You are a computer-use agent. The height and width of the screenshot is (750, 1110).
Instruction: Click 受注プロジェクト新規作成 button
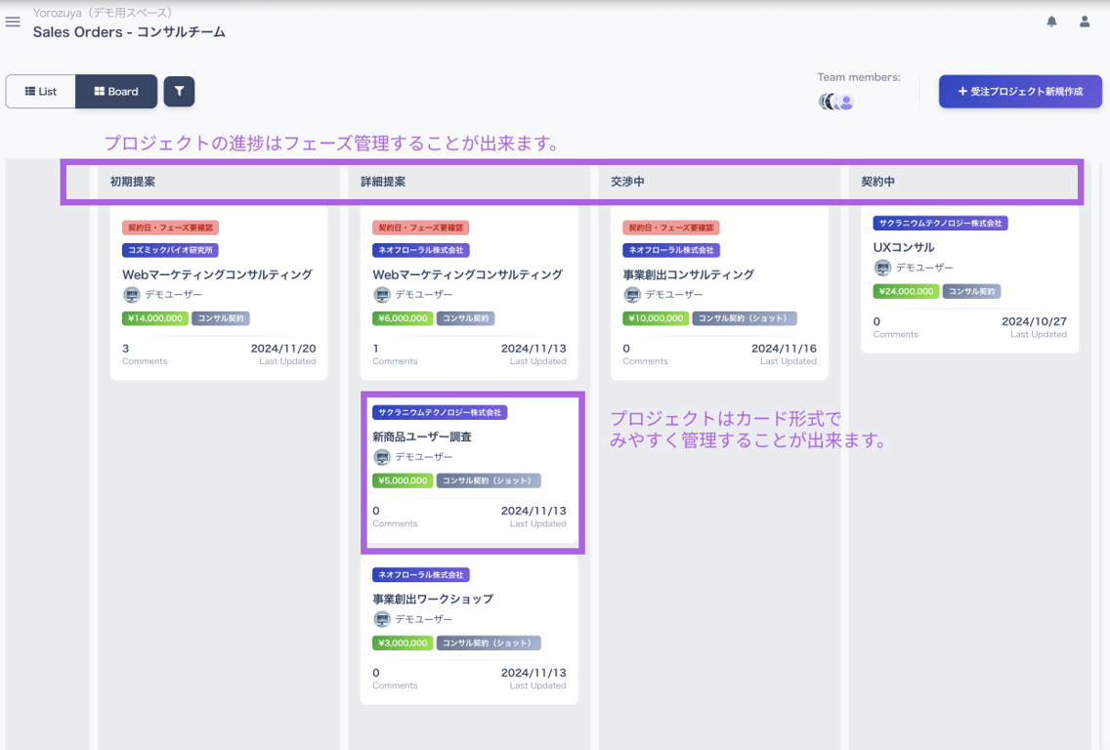[x=1020, y=91]
